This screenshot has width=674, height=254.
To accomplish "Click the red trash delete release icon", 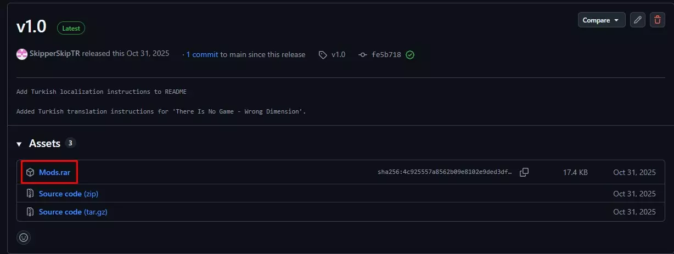I will click(x=657, y=20).
